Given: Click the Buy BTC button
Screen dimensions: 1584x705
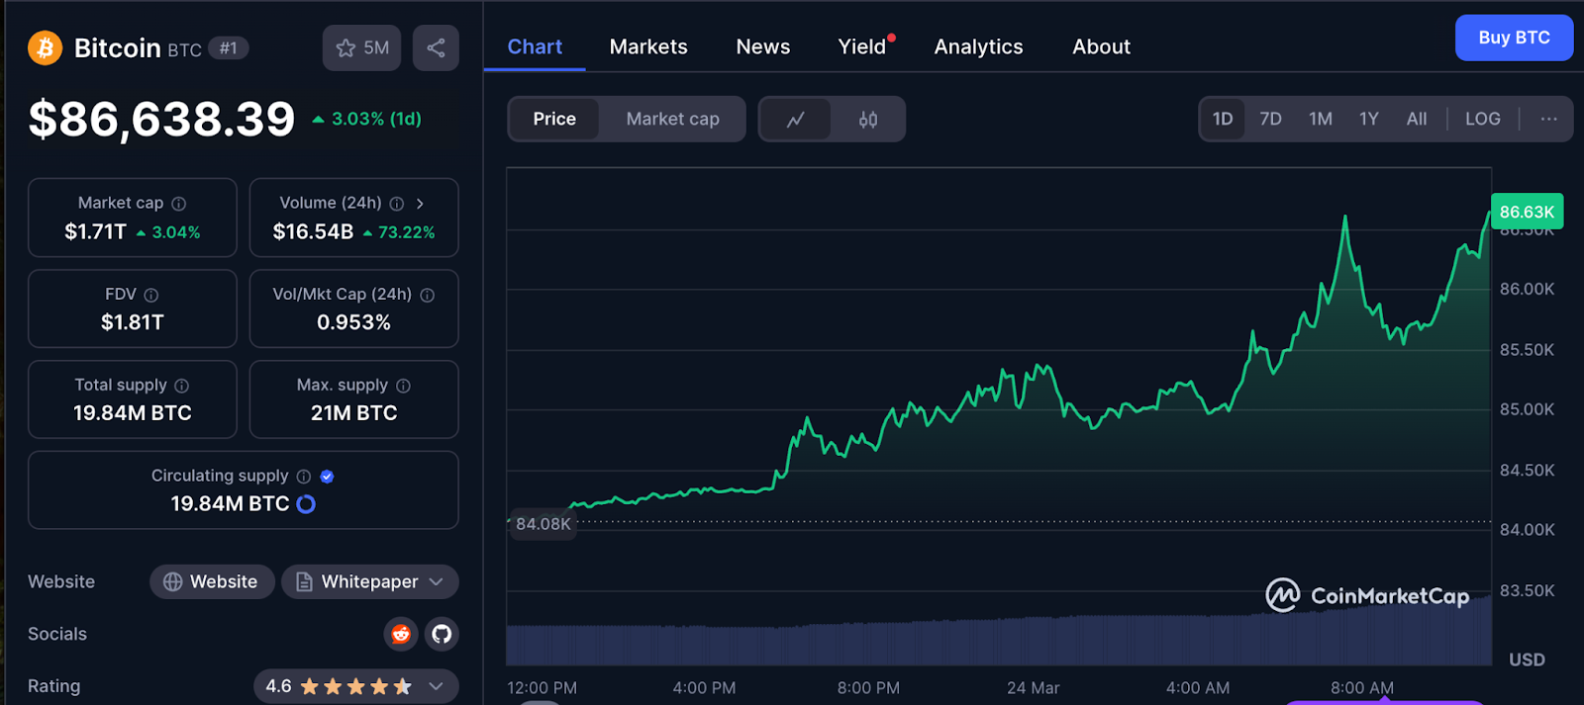Looking at the screenshot, I should [x=1513, y=38].
